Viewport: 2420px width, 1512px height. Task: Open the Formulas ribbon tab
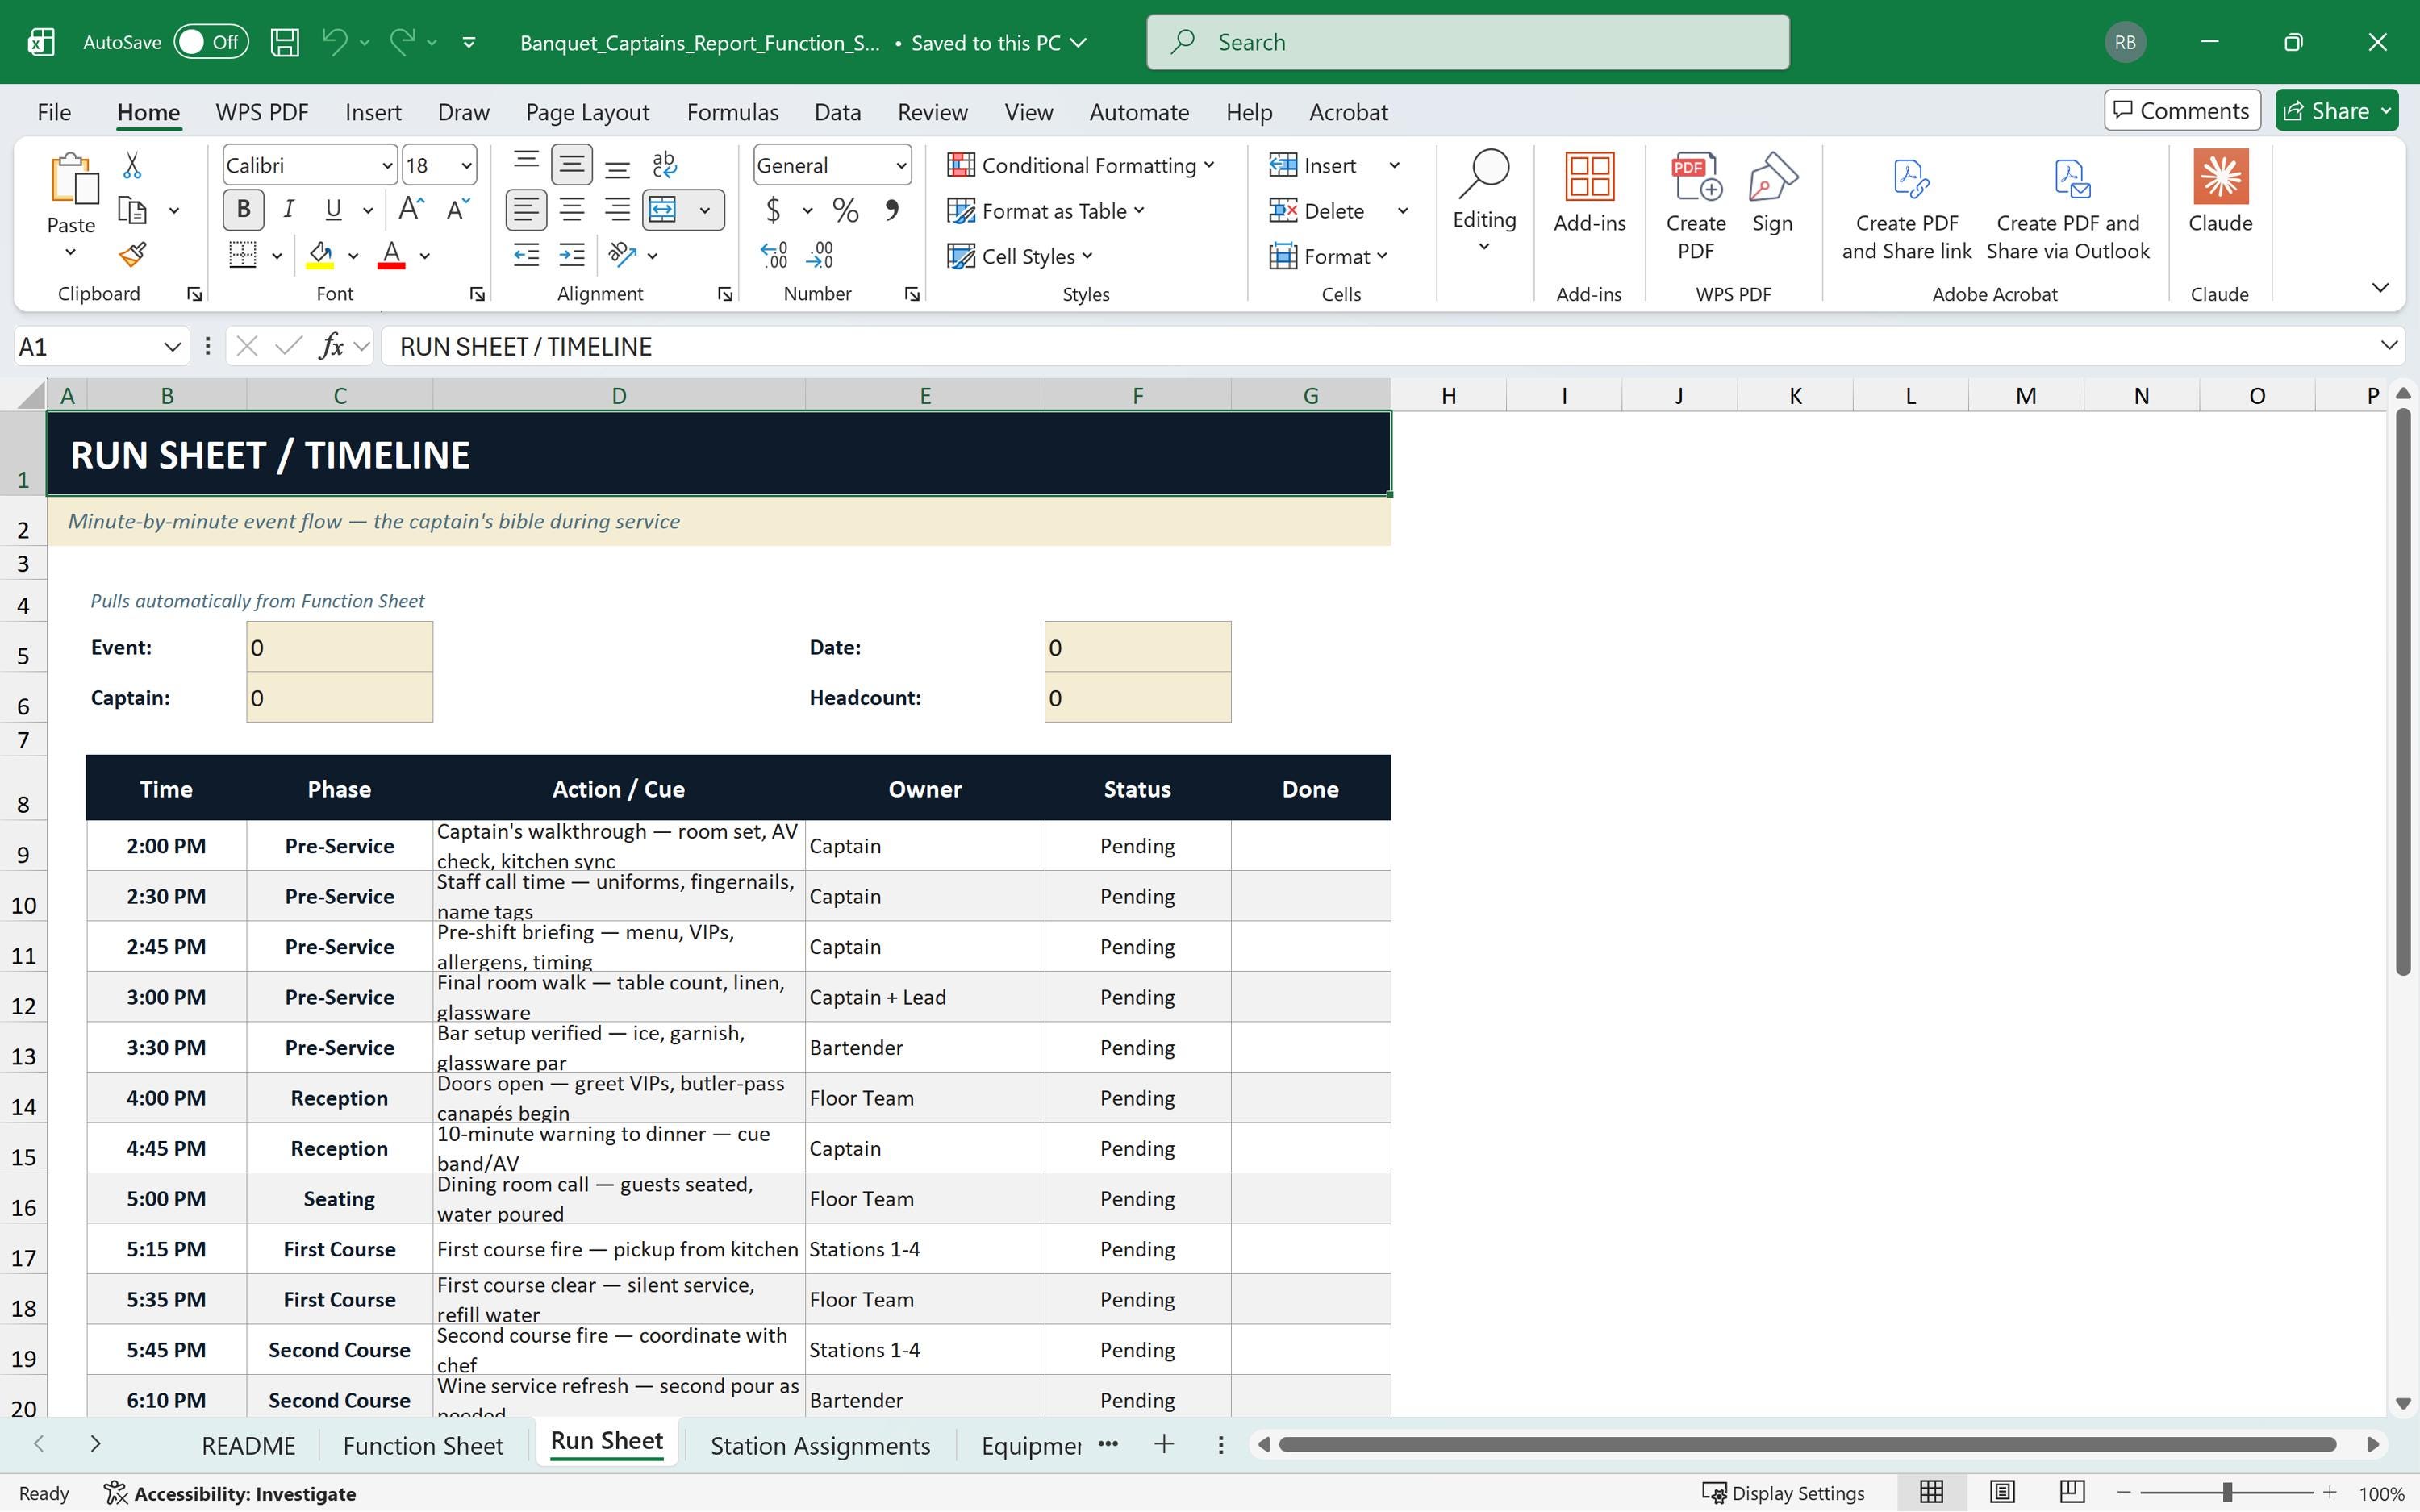click(x=732, y=112)
